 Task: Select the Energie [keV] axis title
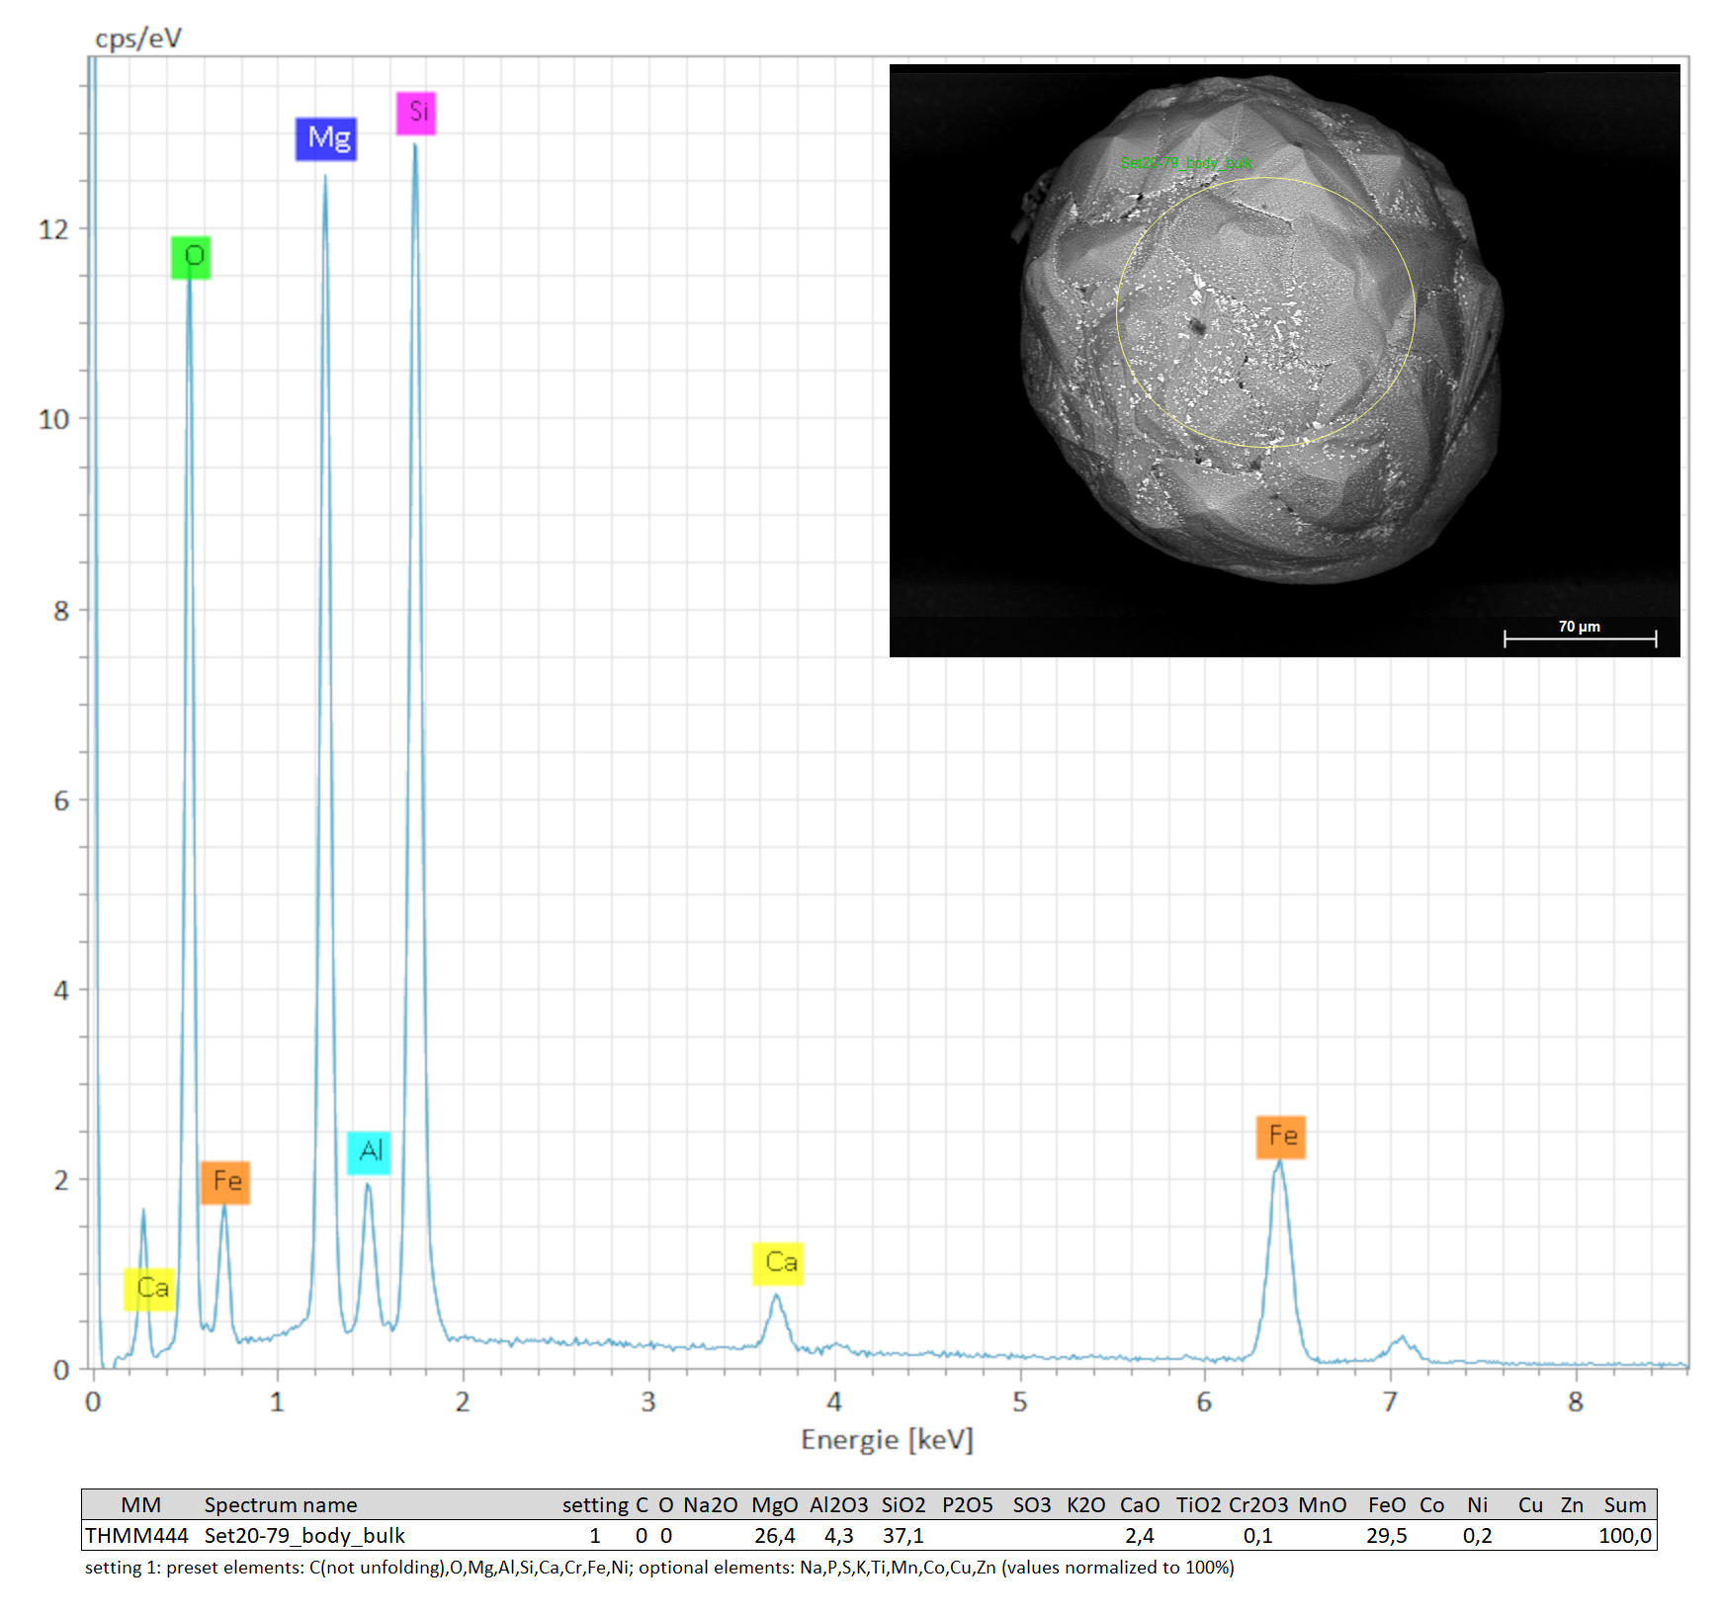pos(887,1440)
